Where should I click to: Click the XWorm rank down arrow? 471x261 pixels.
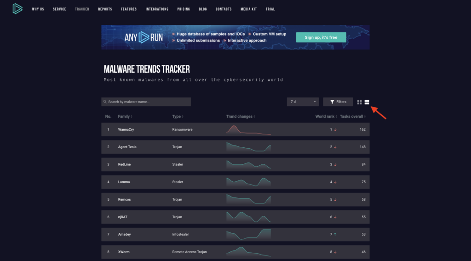[335, 252]
